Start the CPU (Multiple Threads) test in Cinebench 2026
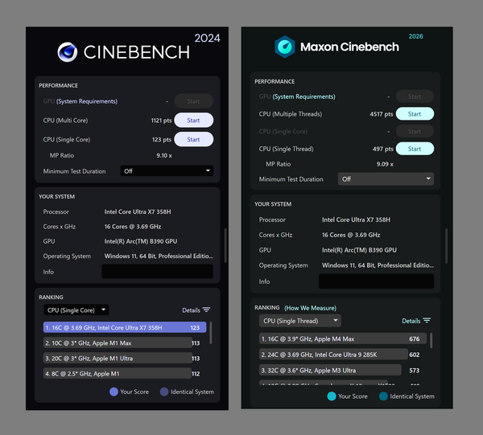This screenshot has width=483, height=435. (415, 114)
